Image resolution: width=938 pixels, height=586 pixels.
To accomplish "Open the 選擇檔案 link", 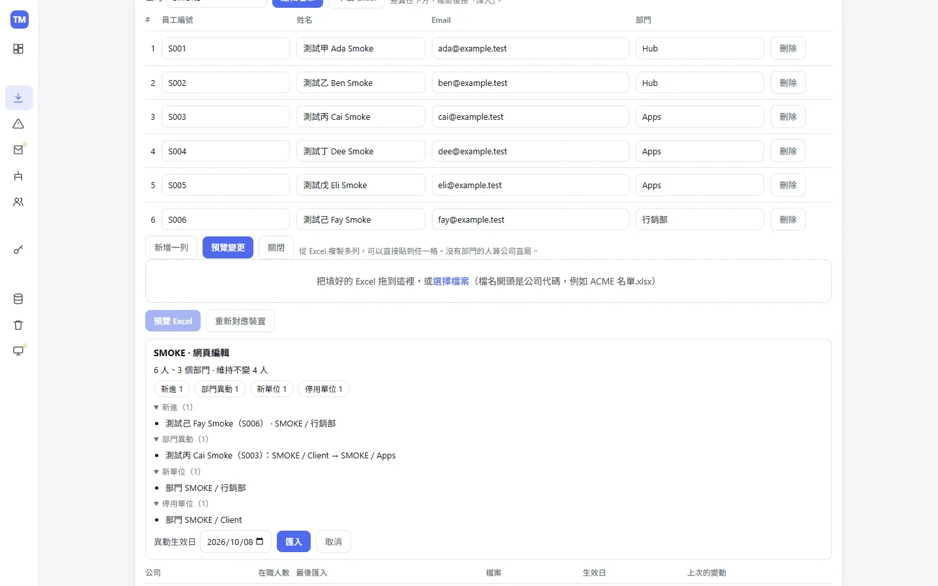I will 451,281.
